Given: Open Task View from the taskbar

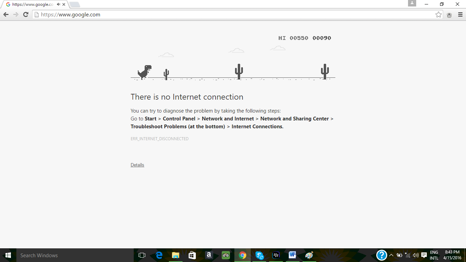Looking at the screenshot, I should 142,255.
